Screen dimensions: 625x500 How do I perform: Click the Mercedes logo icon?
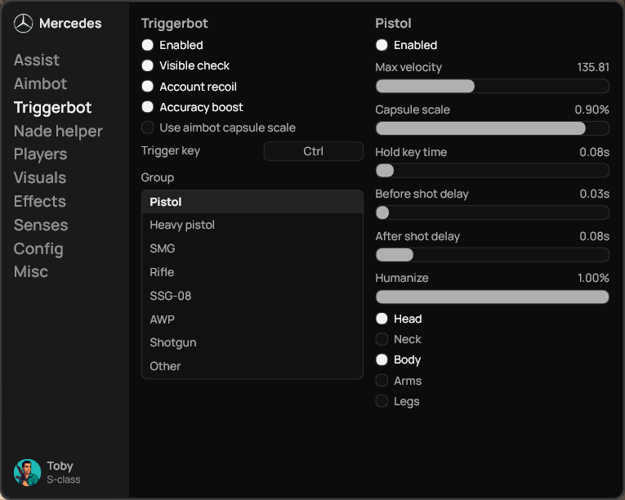coord(24,24)
